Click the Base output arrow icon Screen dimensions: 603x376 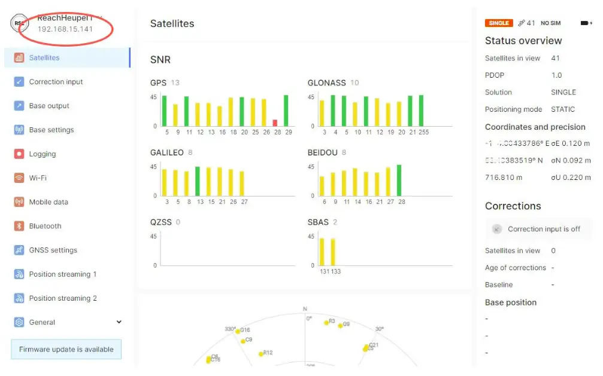click(x=19, y=106)
